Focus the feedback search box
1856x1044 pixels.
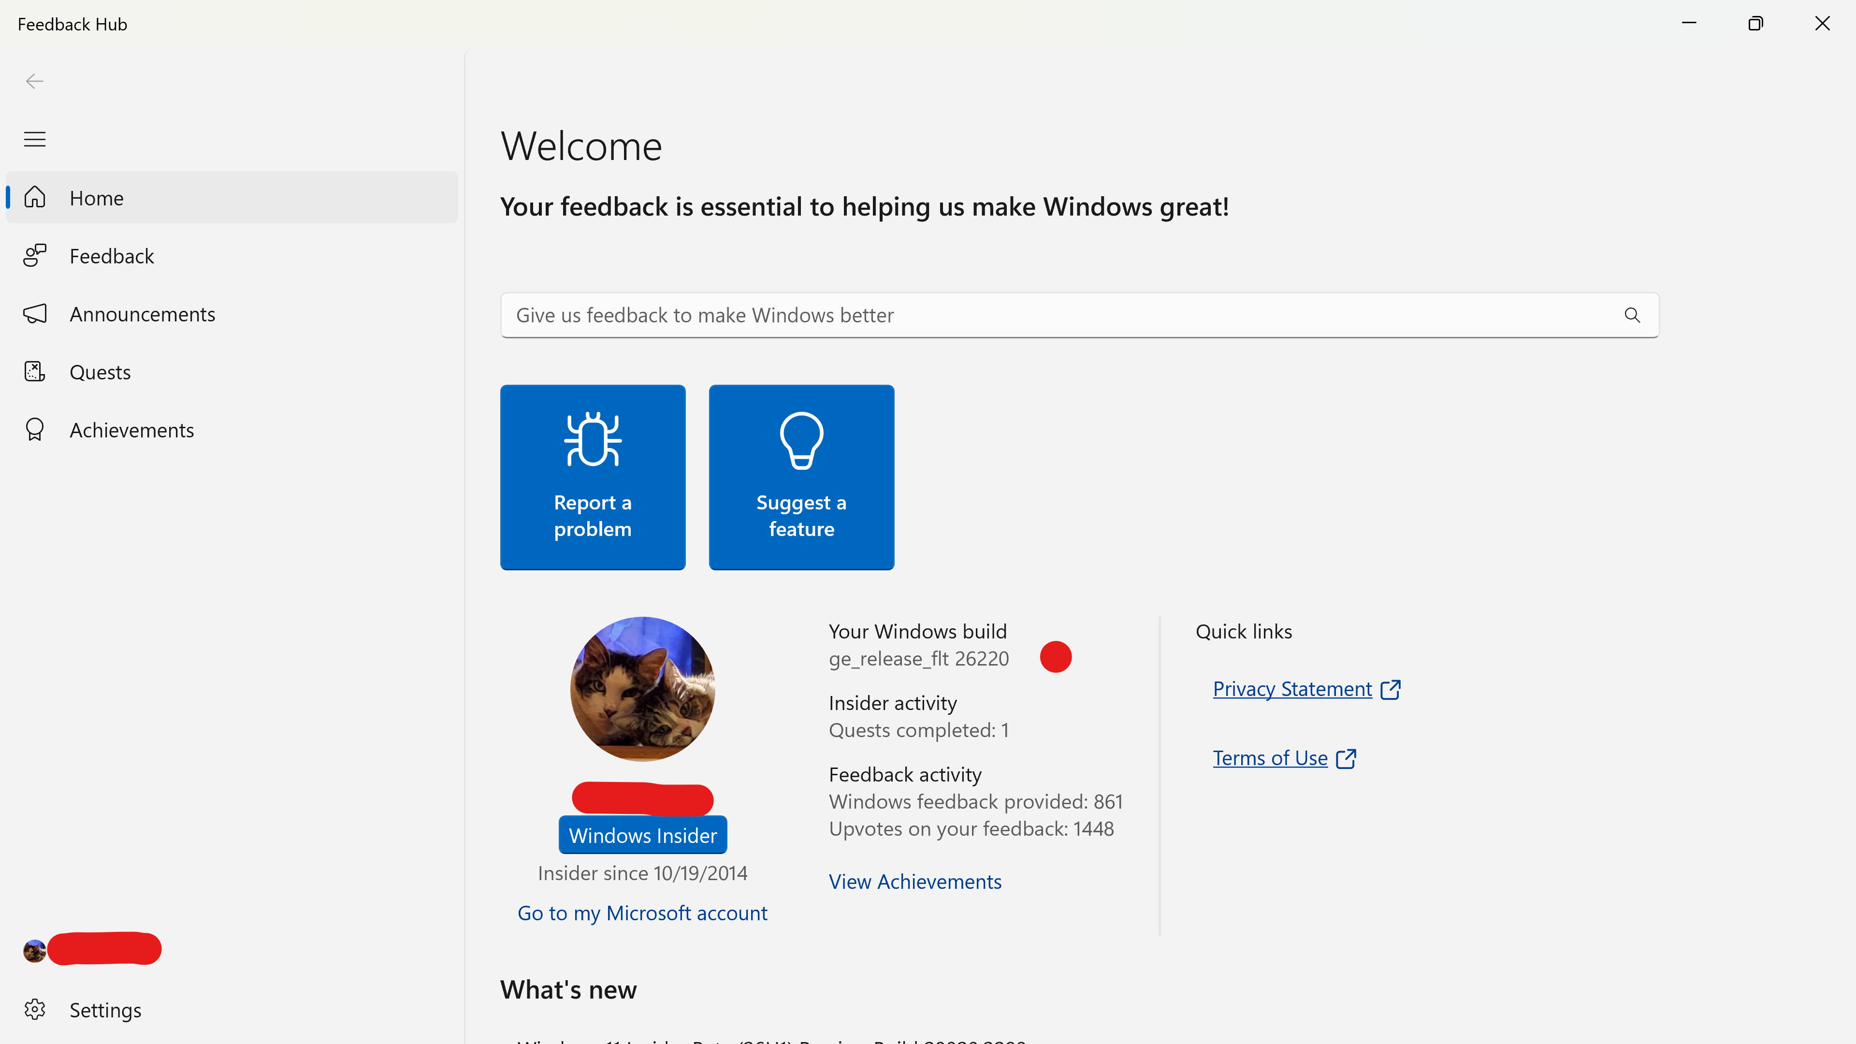(x=1079, y=316)
